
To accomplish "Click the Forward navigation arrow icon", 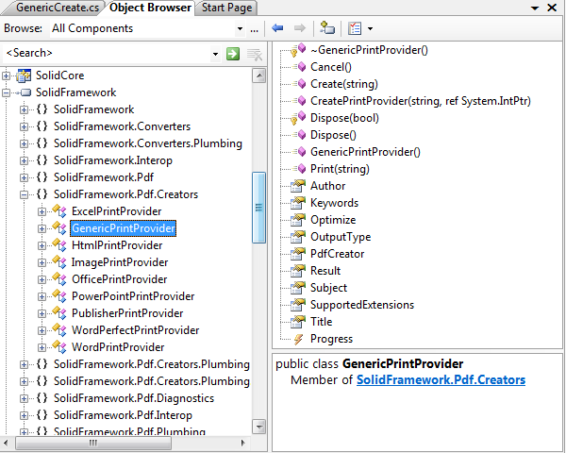I will [x=300, y=27].
